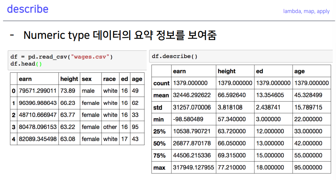
Task: Click the 'lambda, map, apply' header text
Action: pyautogui.click(x=306, y=11)
